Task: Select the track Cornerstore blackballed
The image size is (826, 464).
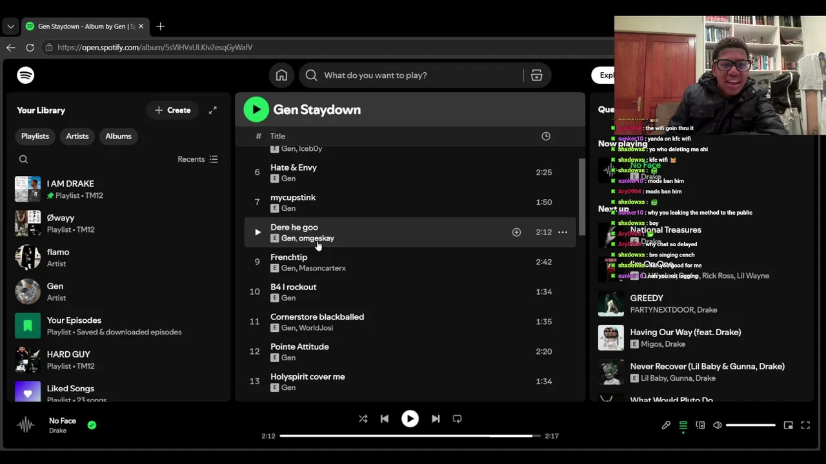Action: [x=410, y=322]
